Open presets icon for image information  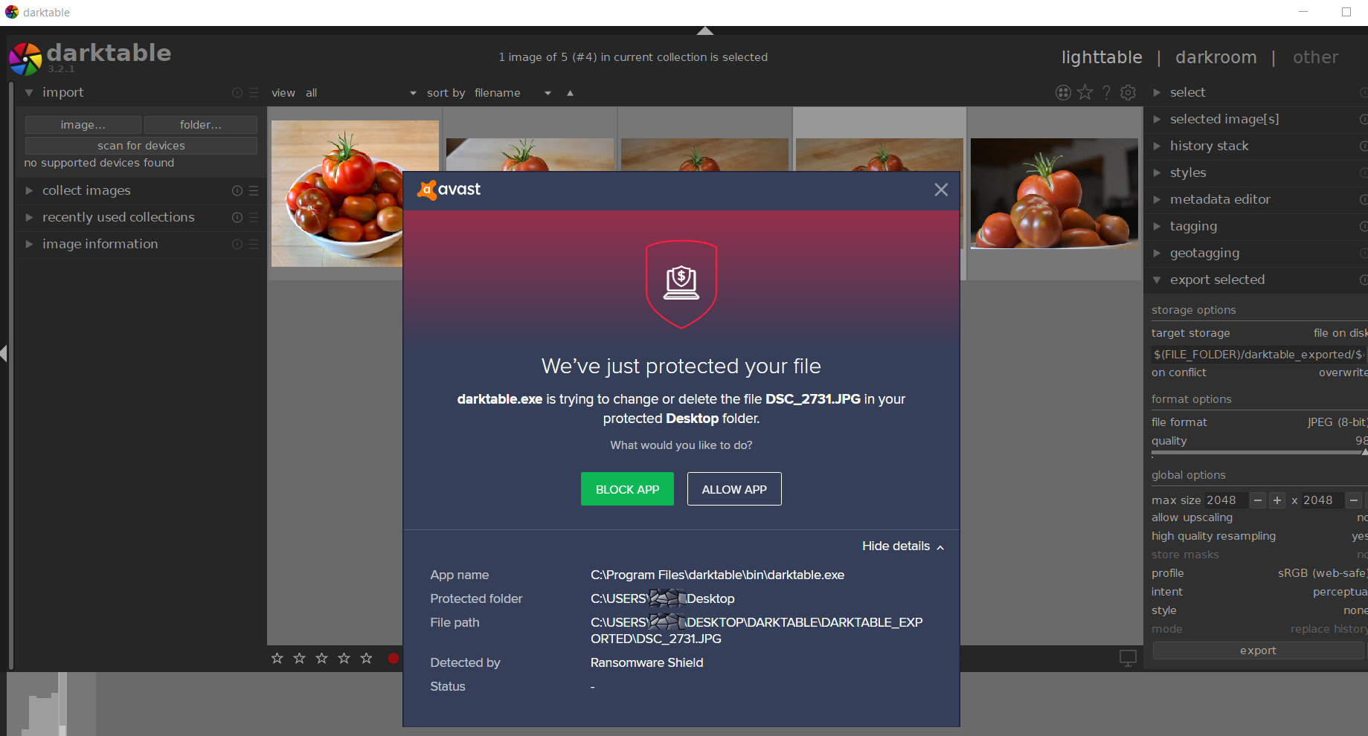254,245
